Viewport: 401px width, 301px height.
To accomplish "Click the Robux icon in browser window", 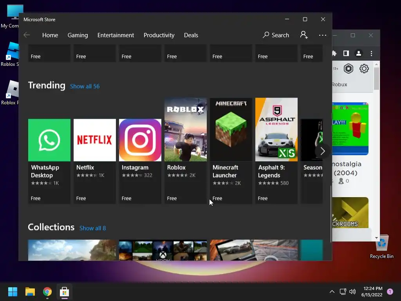I will click(x=348, y=69).
